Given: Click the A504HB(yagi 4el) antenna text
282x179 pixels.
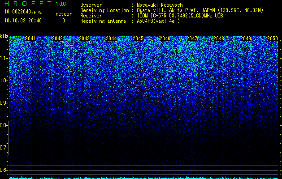Looking at the screenshot, I should point(158,21).
